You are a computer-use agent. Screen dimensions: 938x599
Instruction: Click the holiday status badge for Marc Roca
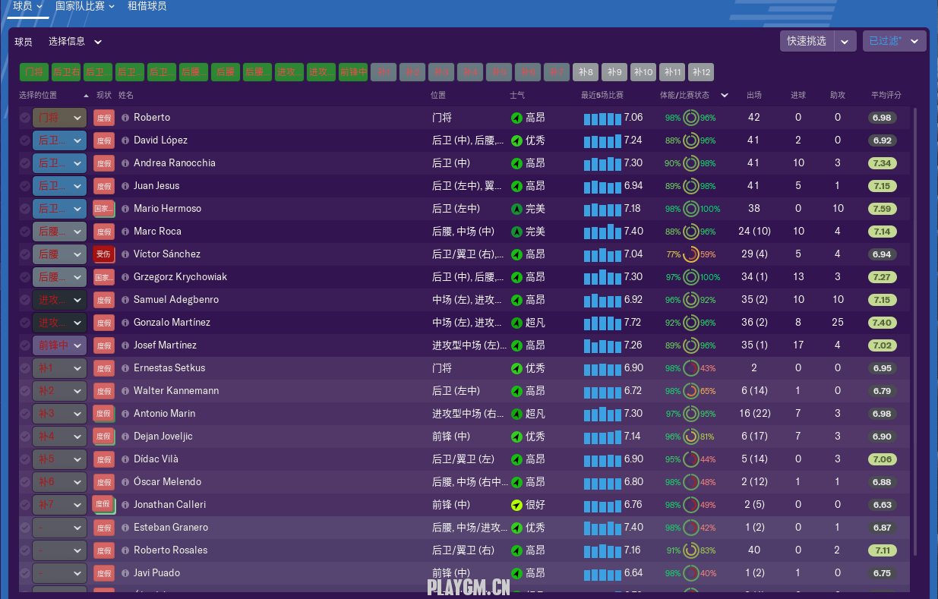pos(104,232)
